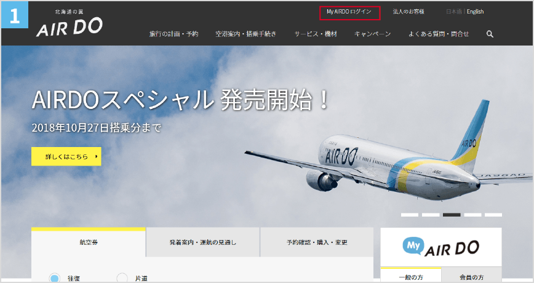Jump to fourth carousel slide indicator
Screen dimensions: 534x283
(x=472, y=215)
